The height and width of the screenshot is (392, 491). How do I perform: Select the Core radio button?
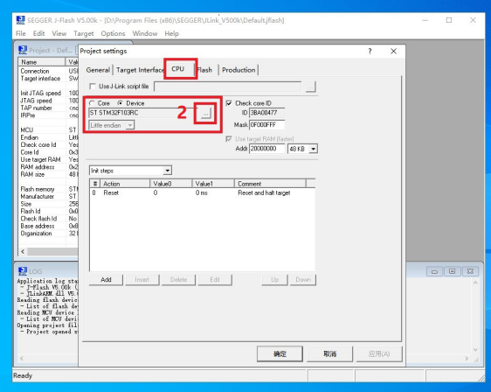[x=92, y=103]
